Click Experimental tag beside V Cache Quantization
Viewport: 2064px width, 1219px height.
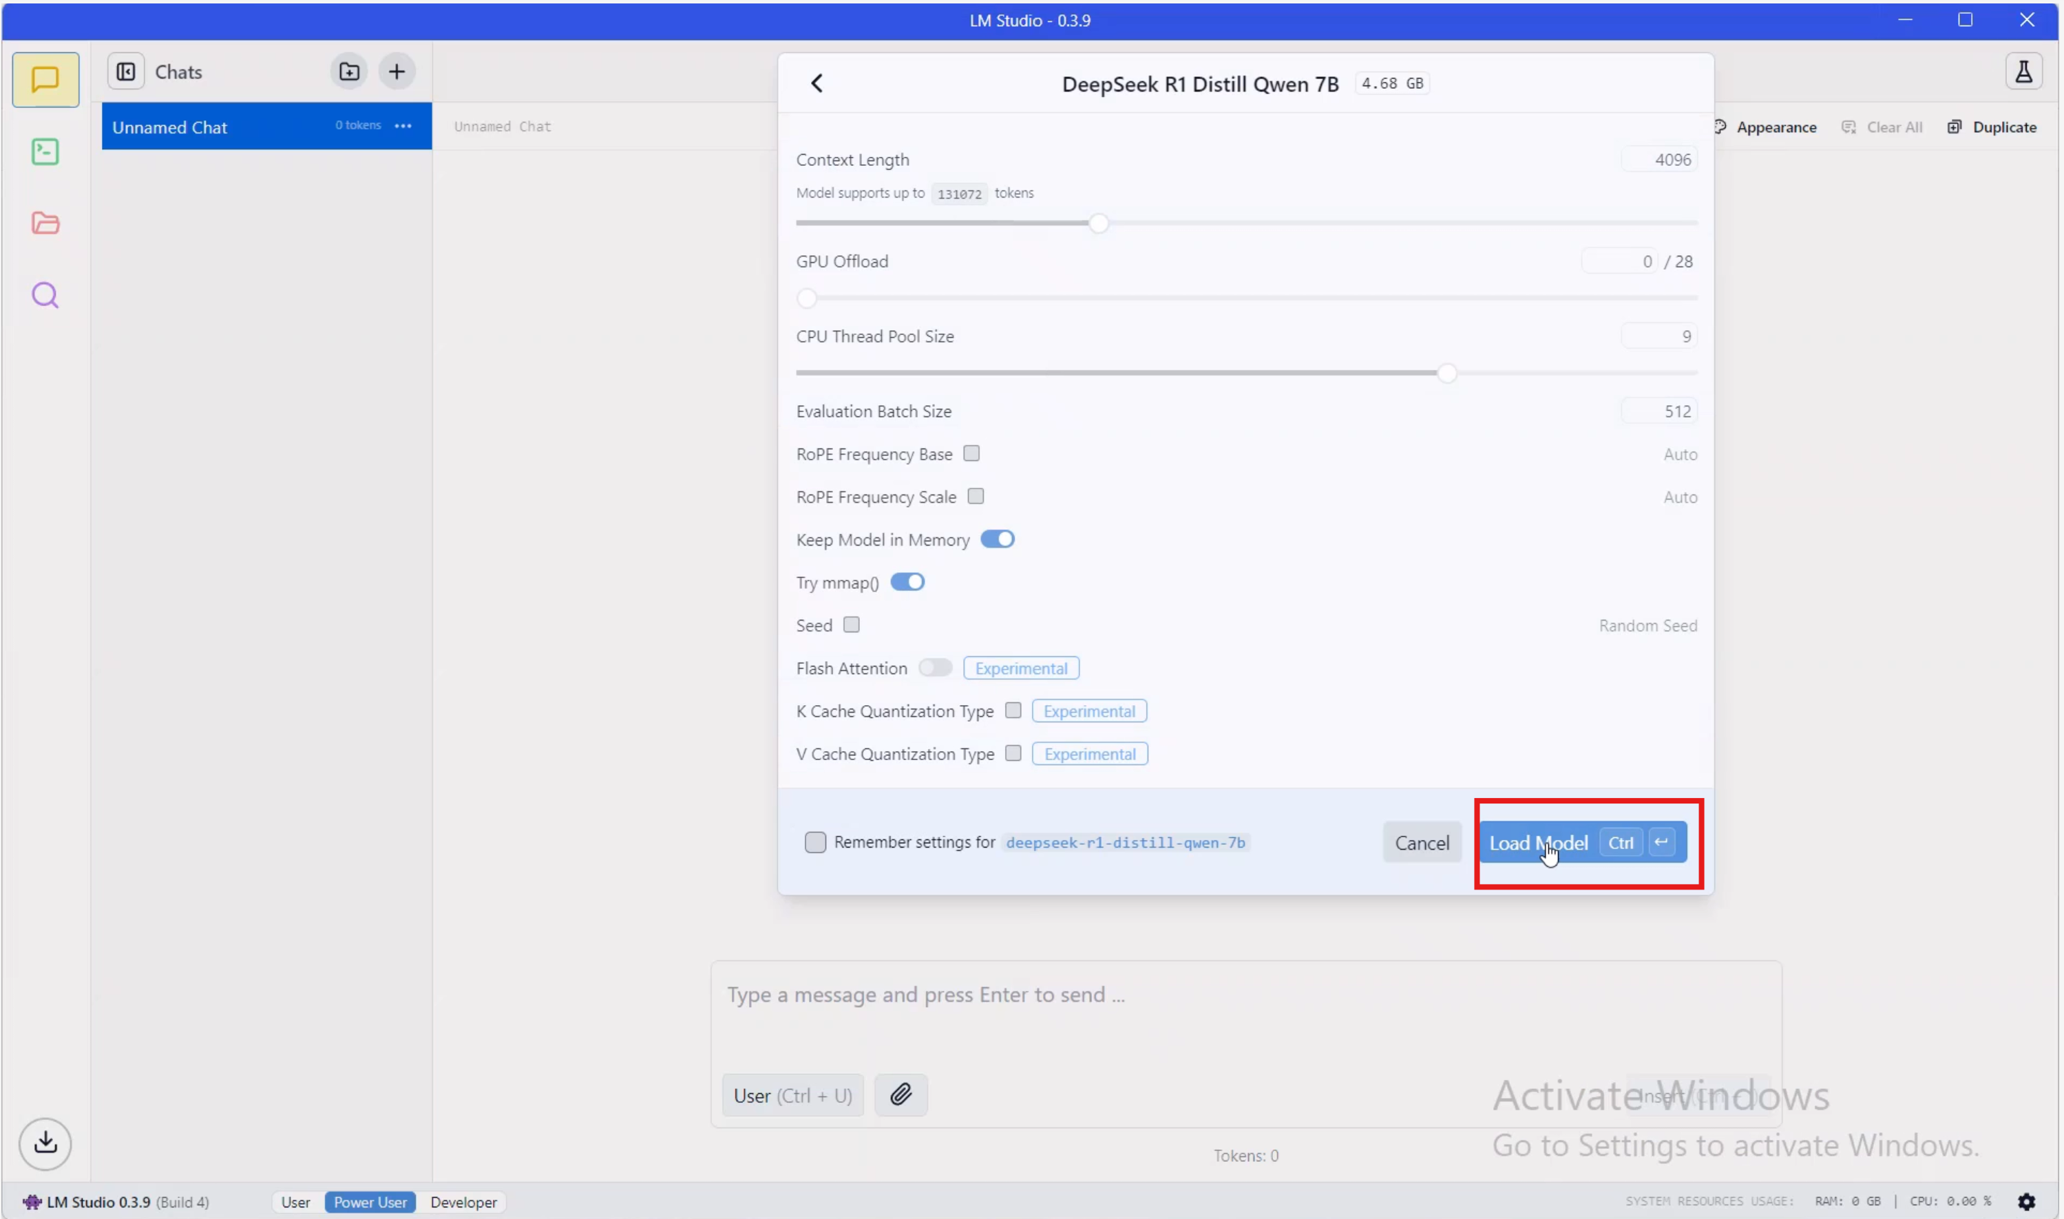pyautogui.click(x=1090, y=753)
